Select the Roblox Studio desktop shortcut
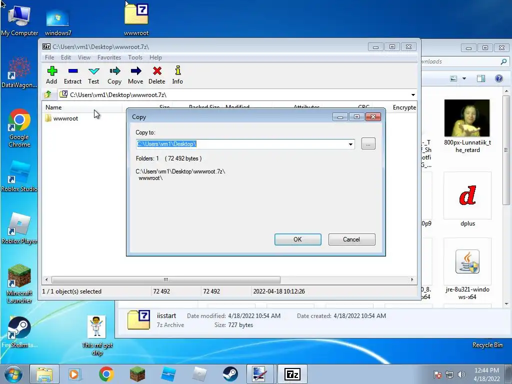The image size is (512, 384). 19,176
